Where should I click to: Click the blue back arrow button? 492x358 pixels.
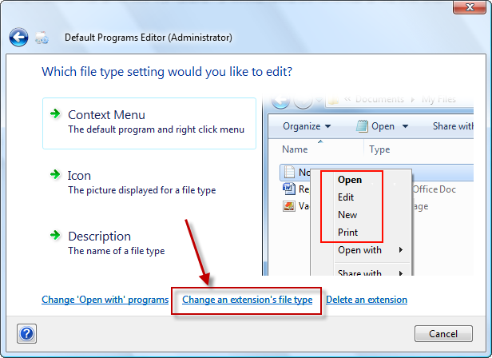[x=18, y=38]
